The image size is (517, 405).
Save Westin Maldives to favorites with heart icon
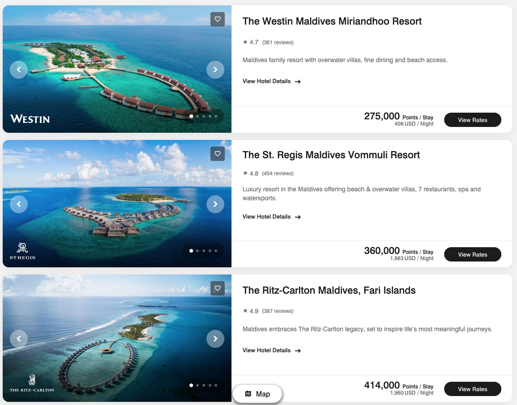[218, 19]
